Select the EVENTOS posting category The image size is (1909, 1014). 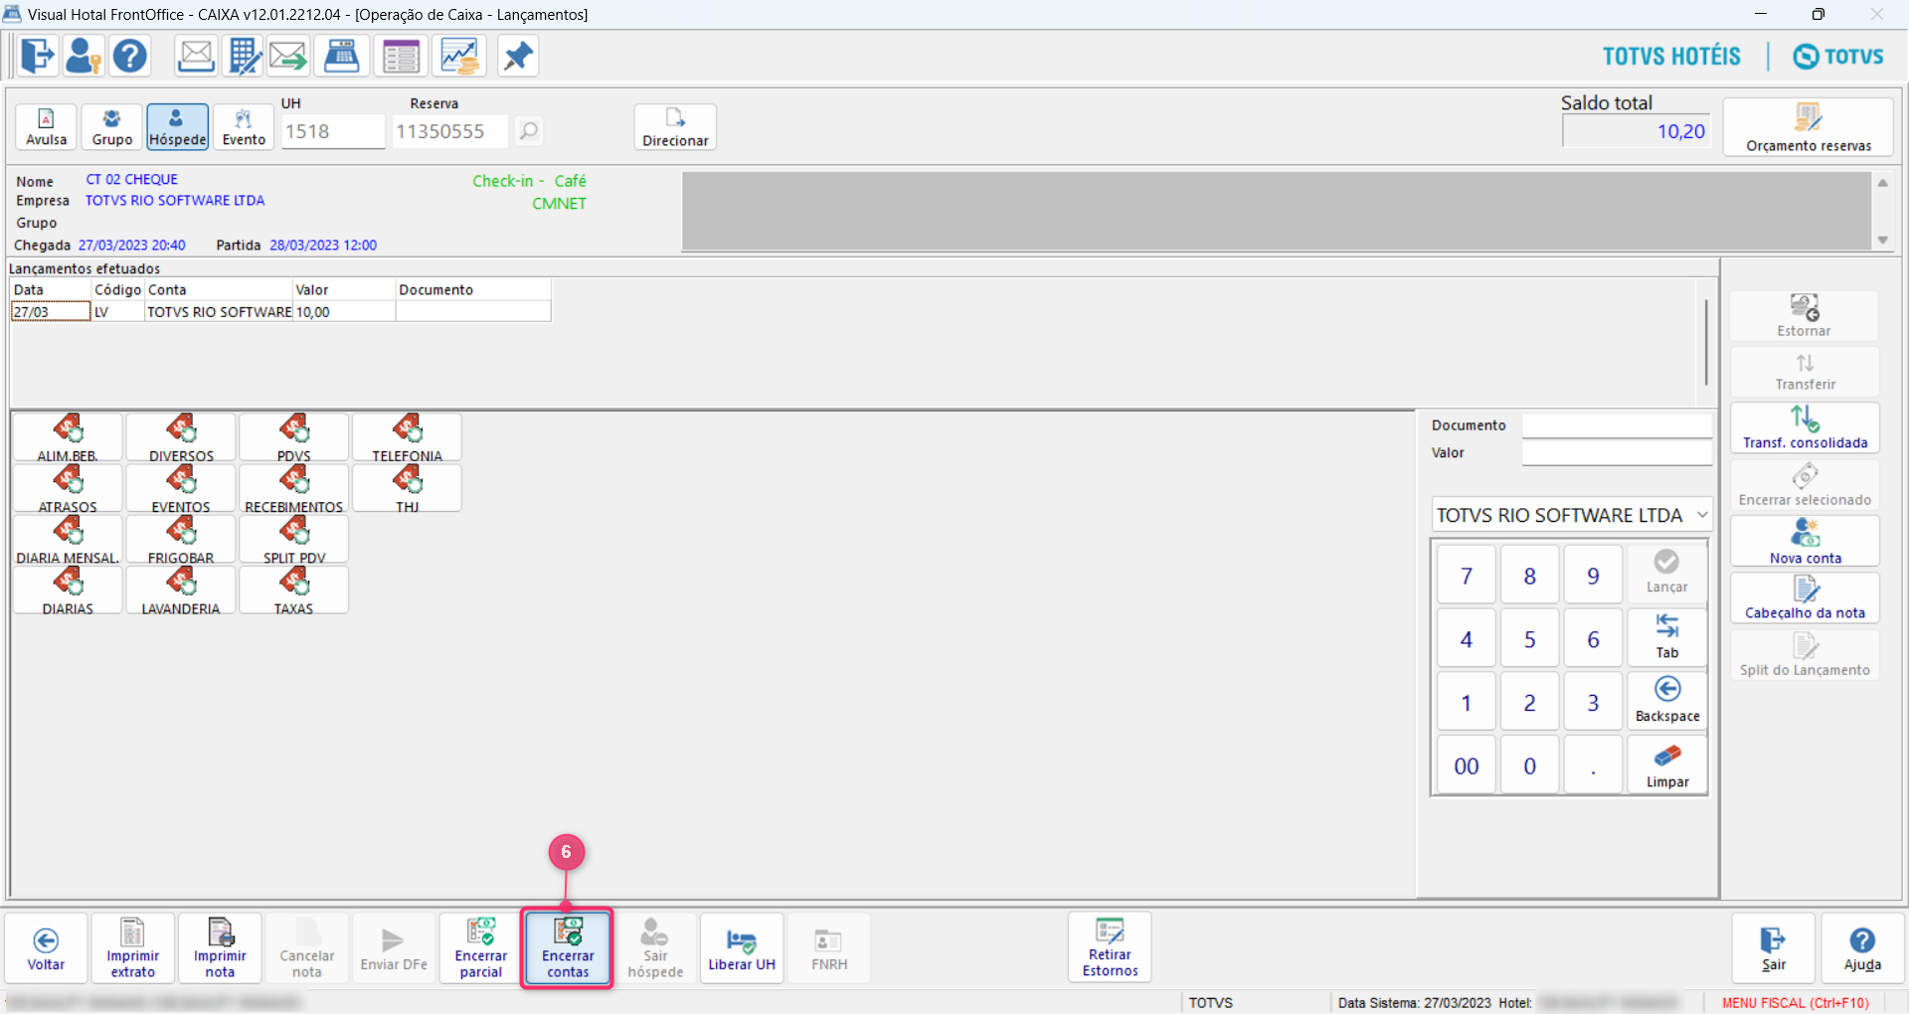click(x=181, y=488)
